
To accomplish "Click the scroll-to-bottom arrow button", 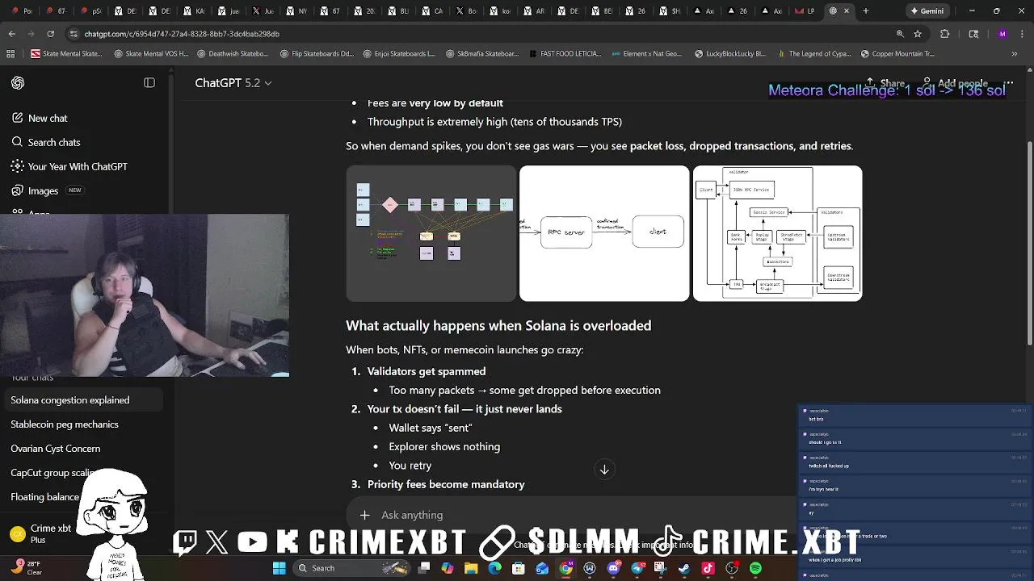I will pos(604,470).
